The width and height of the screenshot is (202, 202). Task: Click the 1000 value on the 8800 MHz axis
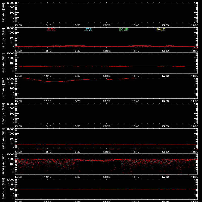(x=11, y=159)
